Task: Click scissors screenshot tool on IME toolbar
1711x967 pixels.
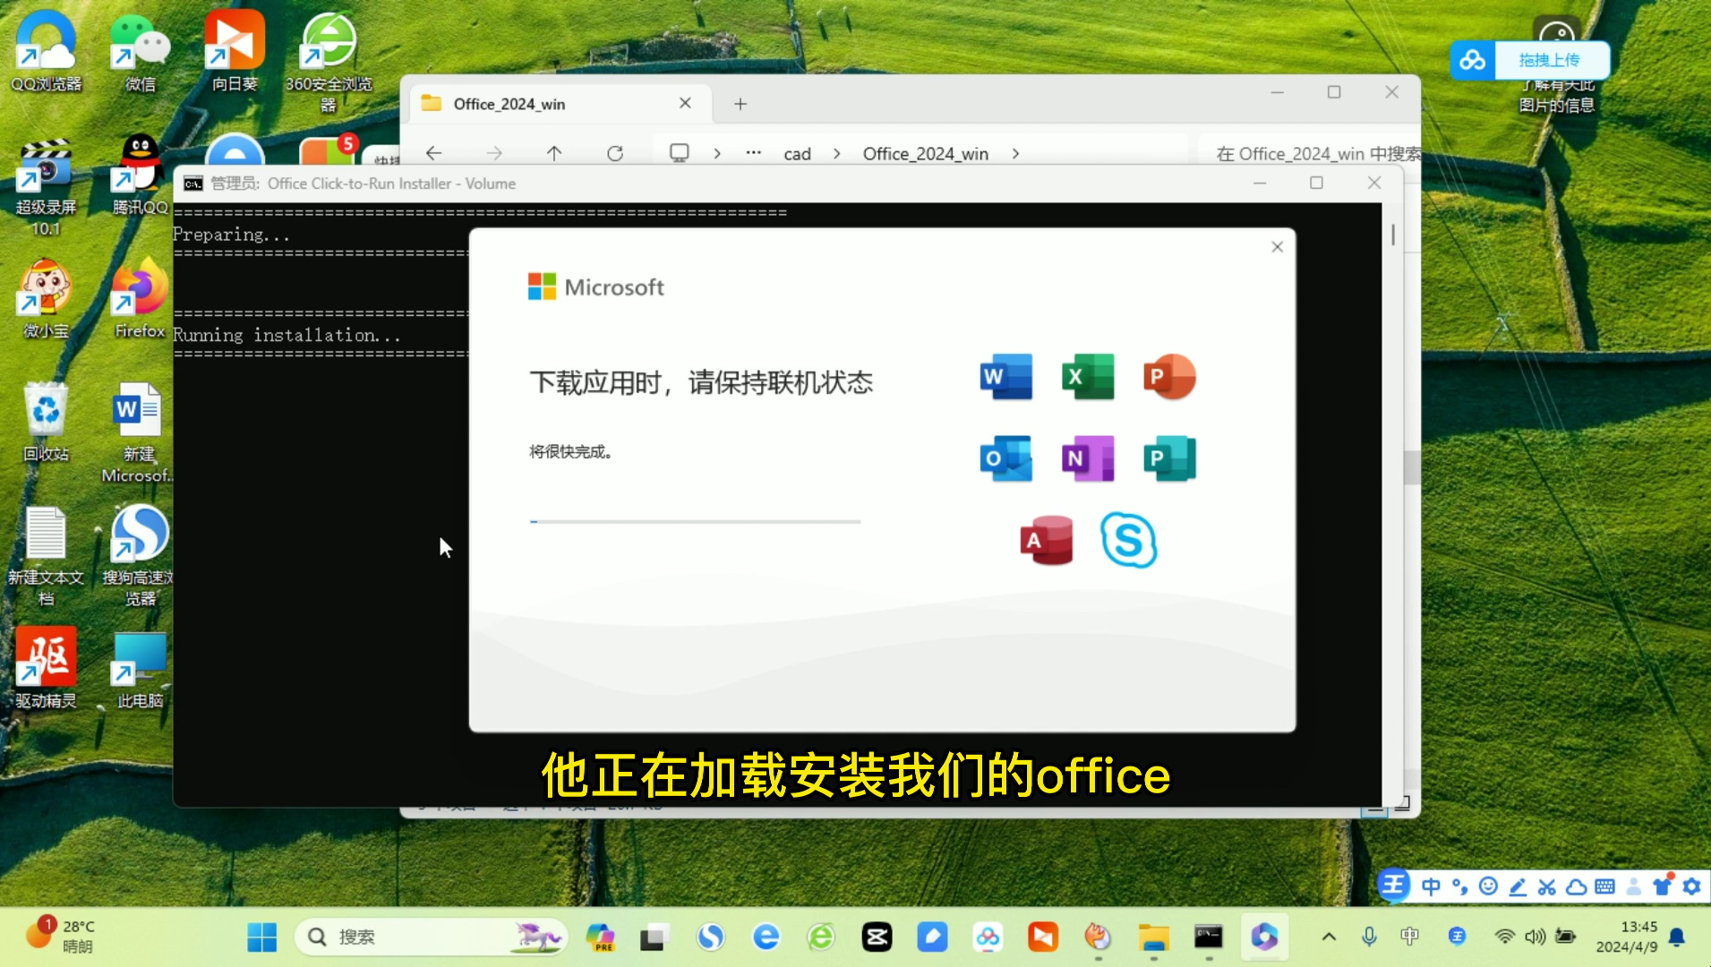Action: point(1547,886)
